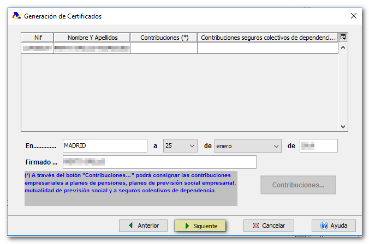
Task: Click the Nombre Y Apellidos column header
Action: (x=92, y=38)
